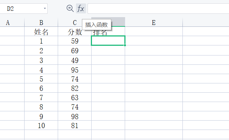Click the fill handle of cell D2

(125, 45)
